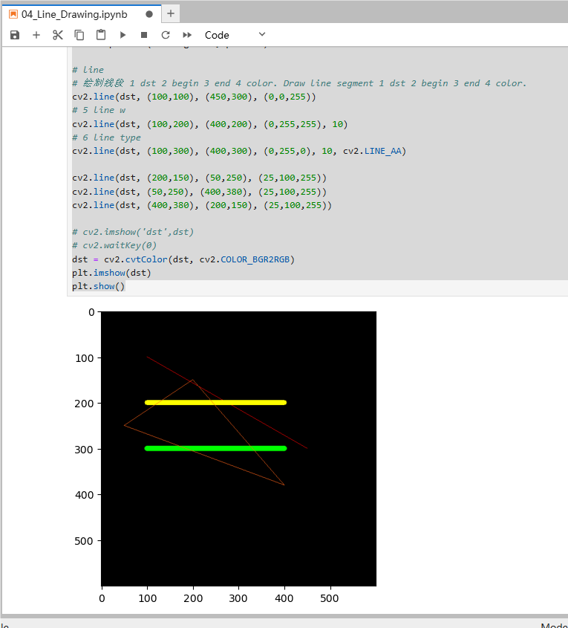Click the commented cv2.waitKey(0) line
568x628 pixels.
click(114, 245)
